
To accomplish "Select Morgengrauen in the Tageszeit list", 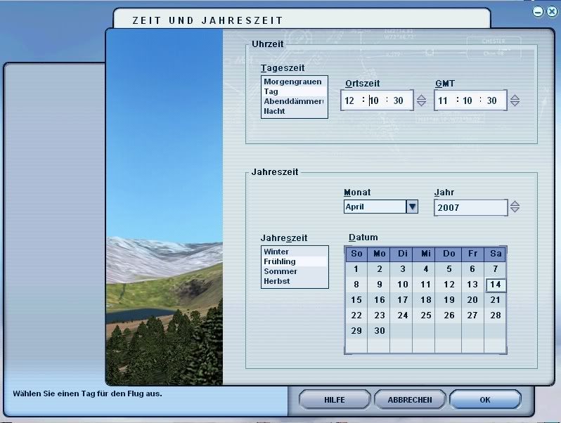I will pos(292,82).
